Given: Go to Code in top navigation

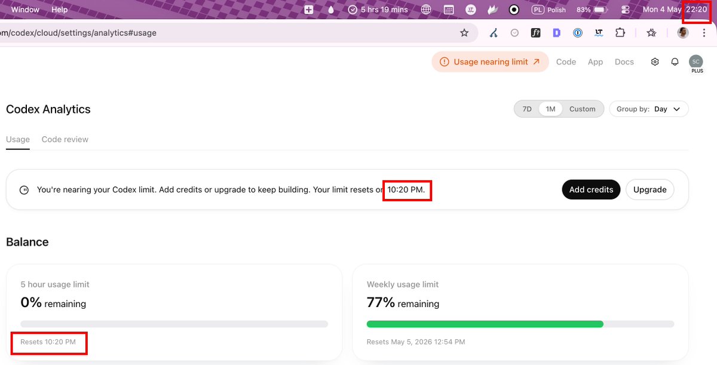Looking at the screenshot, I should point(566,62).
